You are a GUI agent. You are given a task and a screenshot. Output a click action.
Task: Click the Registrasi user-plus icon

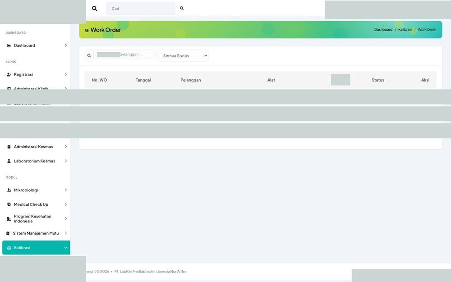[9, 74]
